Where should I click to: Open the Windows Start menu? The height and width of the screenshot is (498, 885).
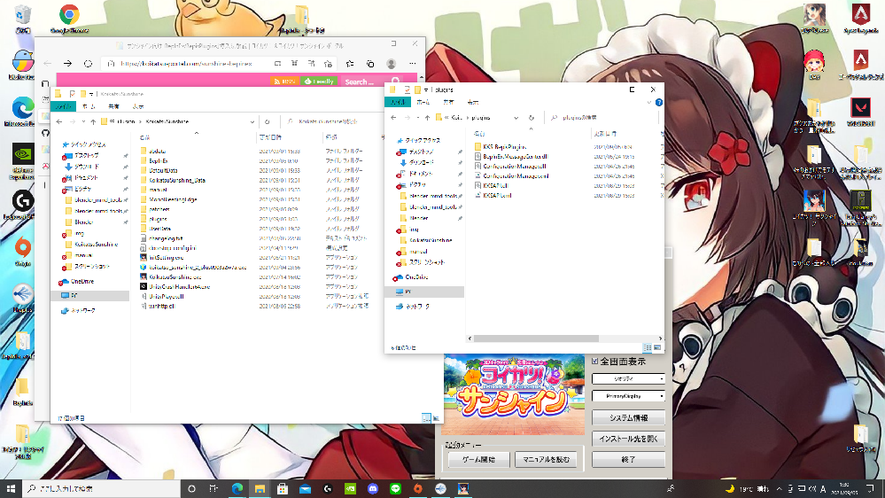pos(11,488)
